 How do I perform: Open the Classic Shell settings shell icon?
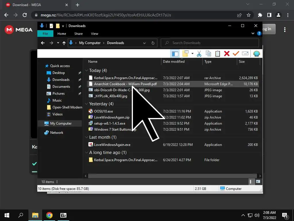(x=256, y=54)
